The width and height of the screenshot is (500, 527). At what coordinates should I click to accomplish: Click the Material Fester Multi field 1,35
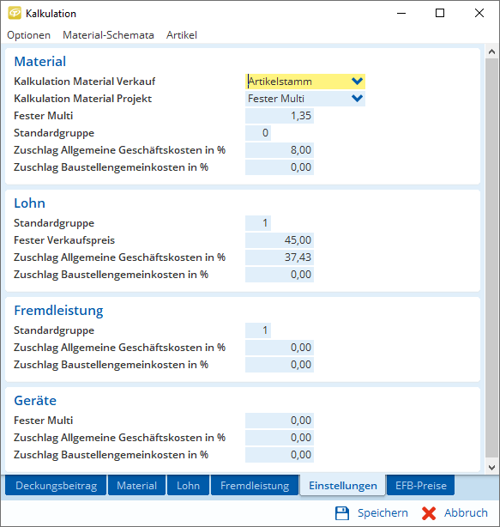(x=280, y=116)
